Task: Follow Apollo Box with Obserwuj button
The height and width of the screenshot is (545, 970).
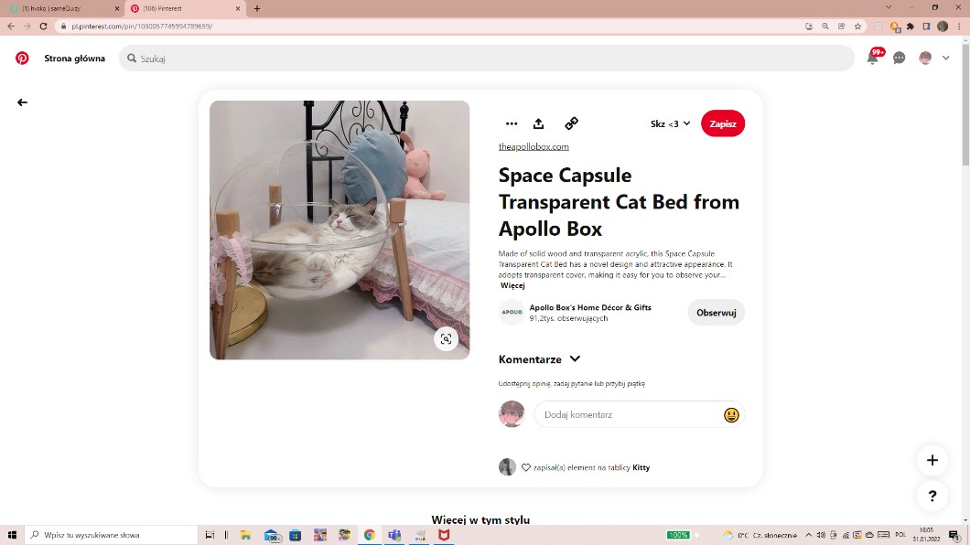Action: tap(716, 312)
